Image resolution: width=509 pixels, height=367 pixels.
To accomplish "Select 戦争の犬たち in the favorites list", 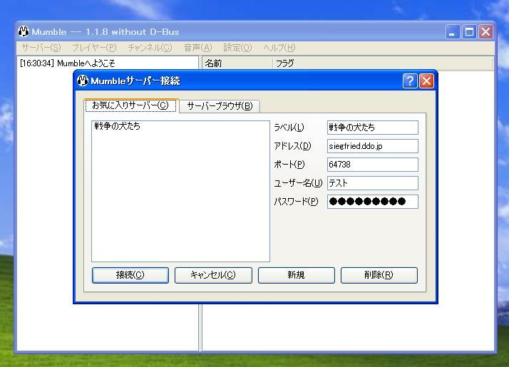I will coord(117,127).
